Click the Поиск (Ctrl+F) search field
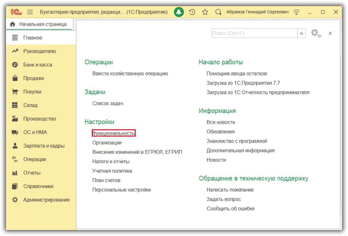This screenshot has width=348, height=236. point(254,33)
